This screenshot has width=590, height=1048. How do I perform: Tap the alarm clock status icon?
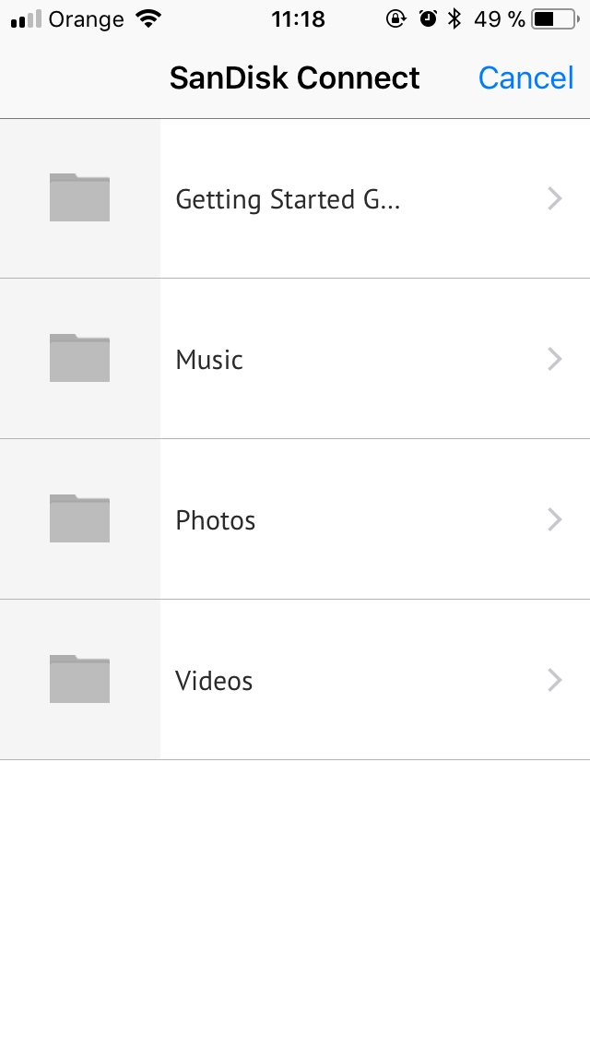pyautogui.click(x=428, y=18)
